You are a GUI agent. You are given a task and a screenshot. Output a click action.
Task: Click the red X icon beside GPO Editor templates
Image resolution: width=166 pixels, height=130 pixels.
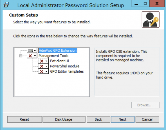coord(42,72)
